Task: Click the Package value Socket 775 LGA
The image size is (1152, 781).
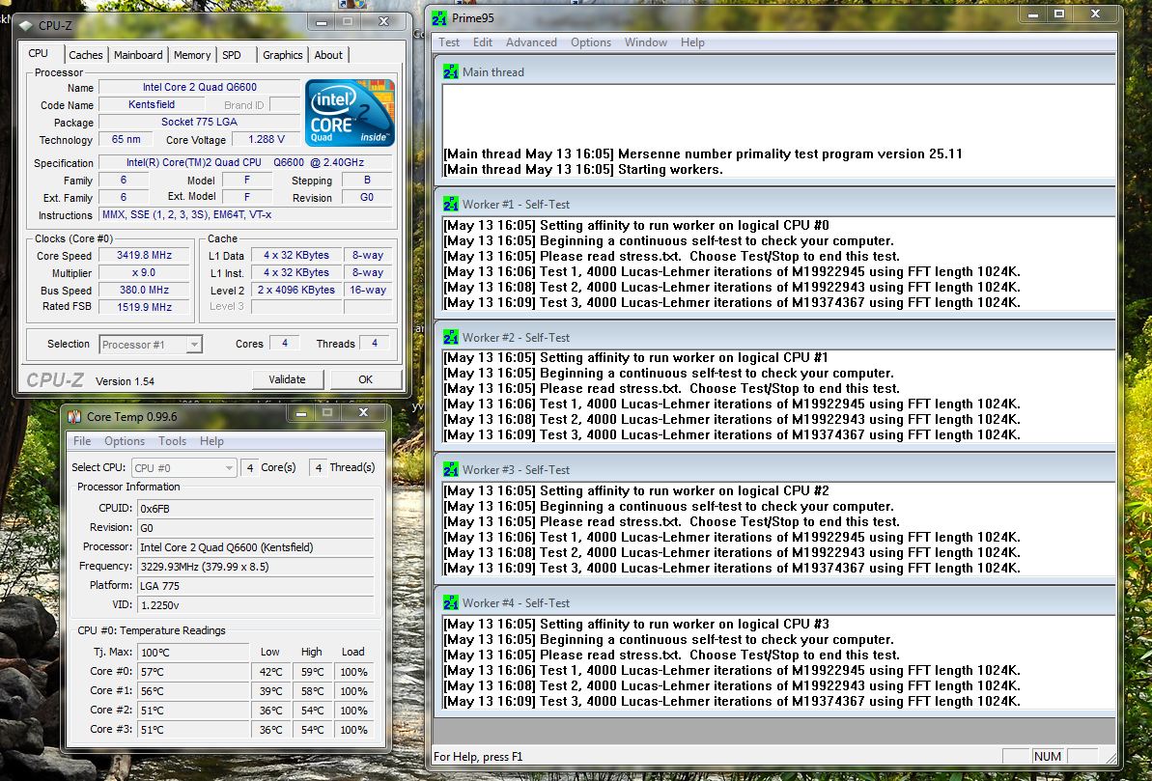Action: [x=199, y=122]
